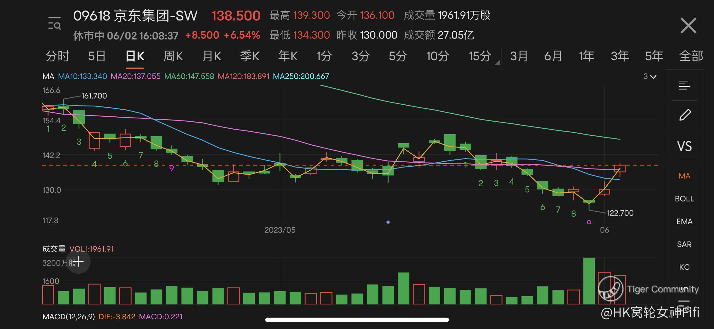714x329 pixels.
Task: Switch to the 分时 intraday tab
Action: tap(57, 56)
